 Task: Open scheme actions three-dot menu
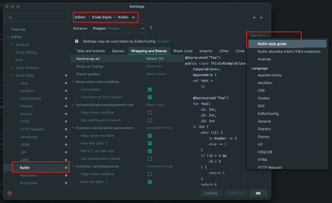(x=151, y=28)
